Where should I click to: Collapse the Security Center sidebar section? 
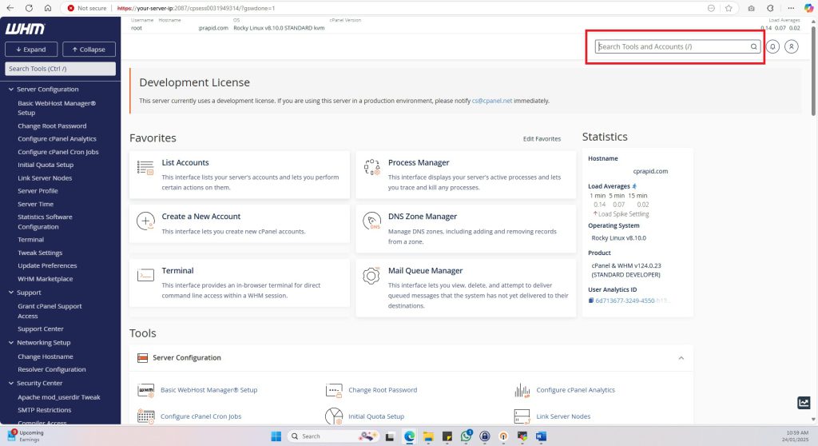[10, 383]
